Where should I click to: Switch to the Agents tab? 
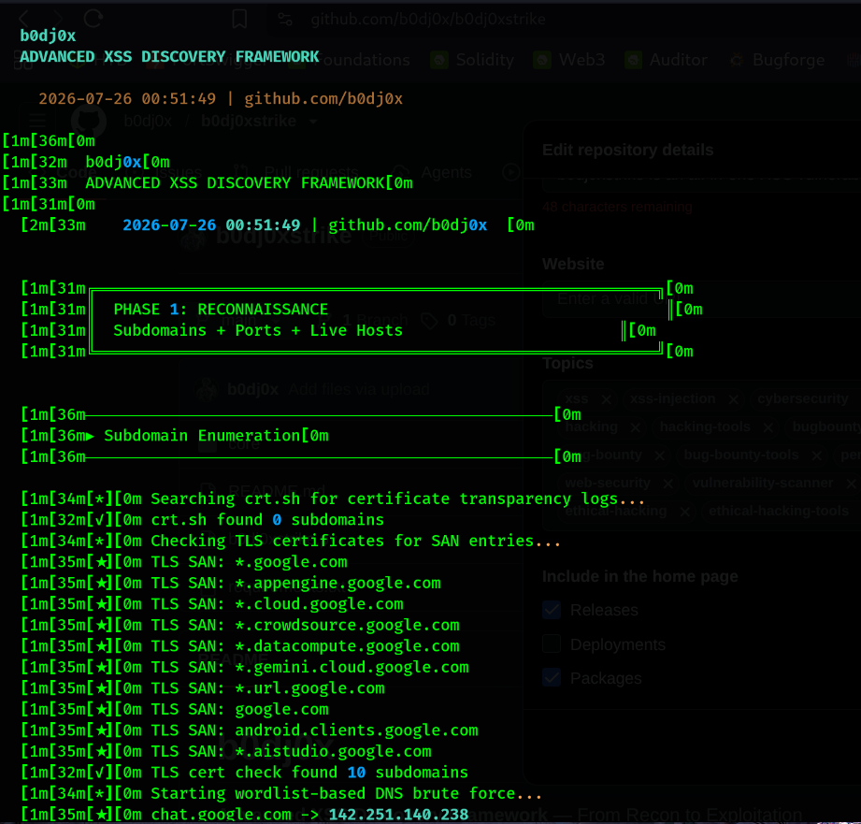432,172
